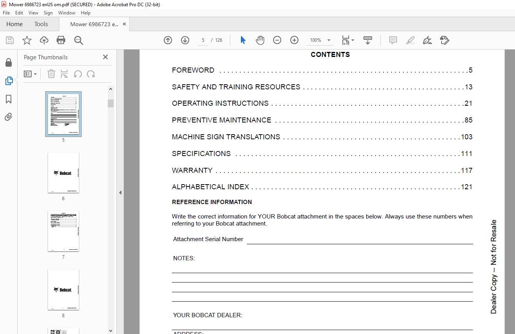Open the Sign menu
Image resolution: width=515 pixels, height=334 pixels.
48,13
